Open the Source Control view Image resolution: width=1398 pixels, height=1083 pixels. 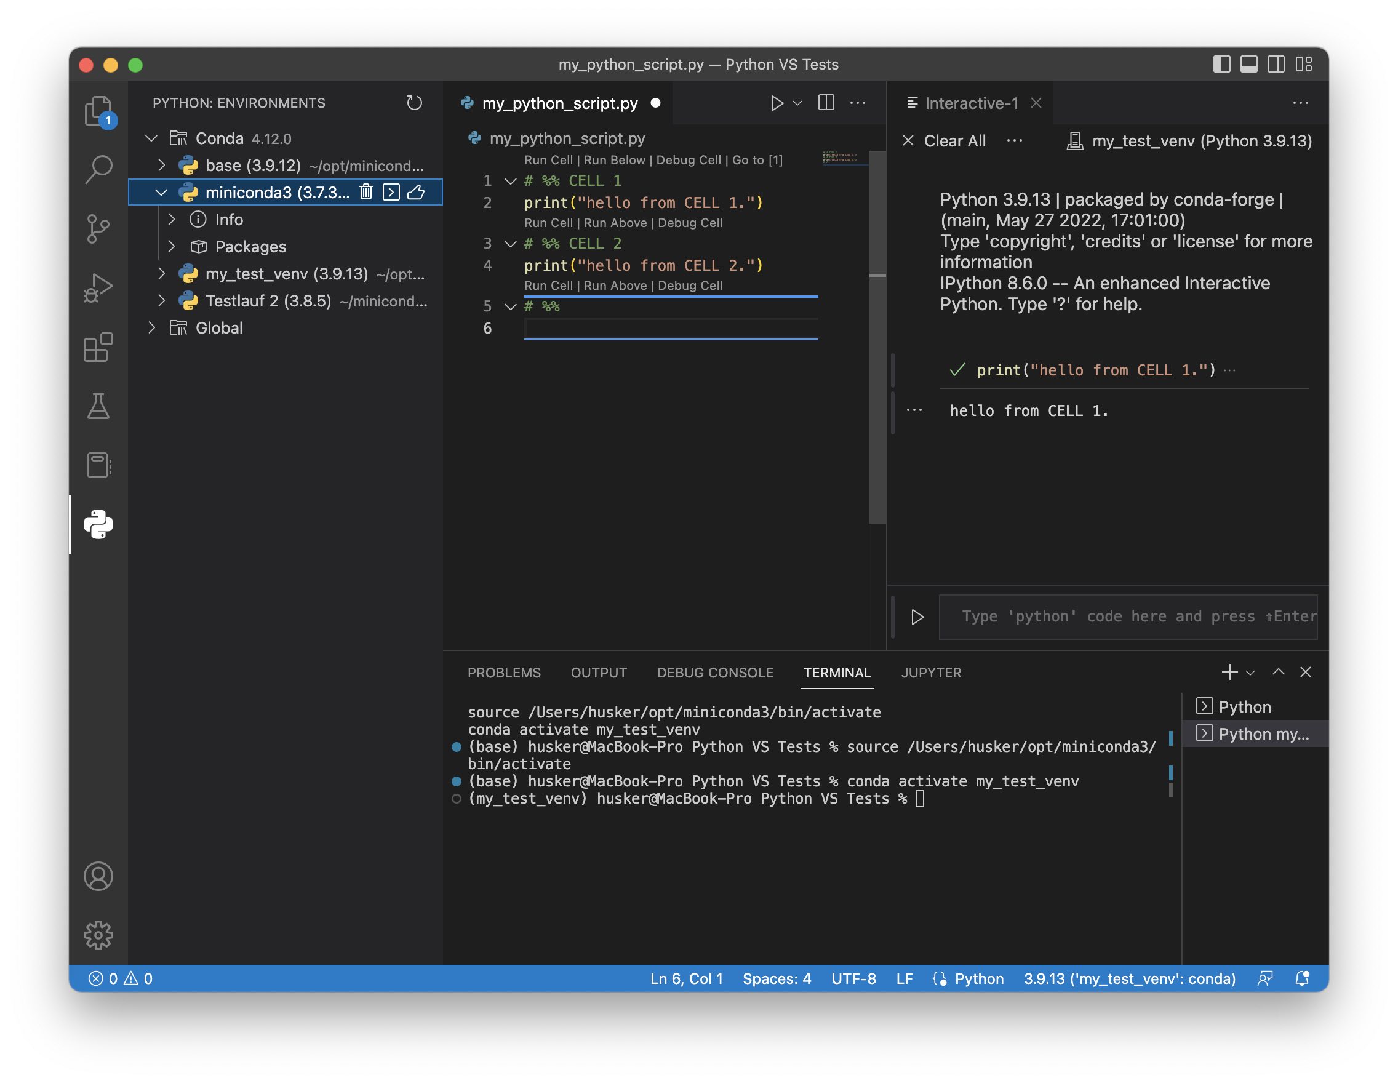click(98, 228)
